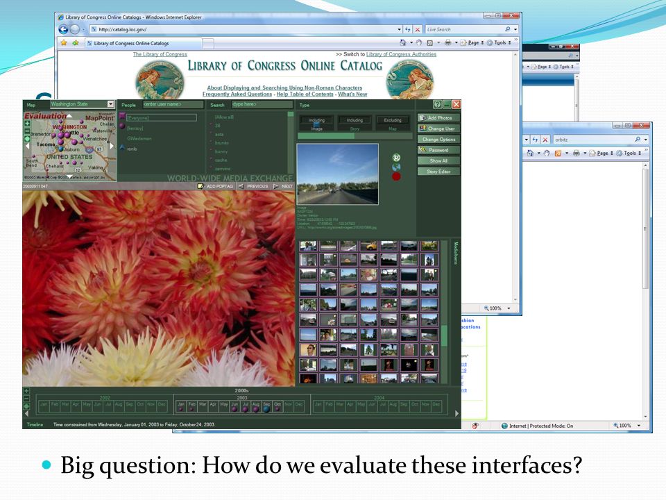Go to the NEXT photo
666x500 pixels.
click(x=283, y=186)
